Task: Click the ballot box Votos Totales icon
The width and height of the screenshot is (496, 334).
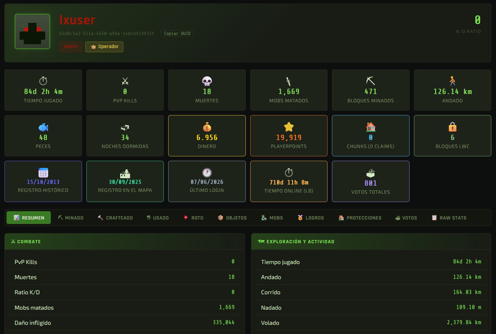Action: (x=371, y=173)
